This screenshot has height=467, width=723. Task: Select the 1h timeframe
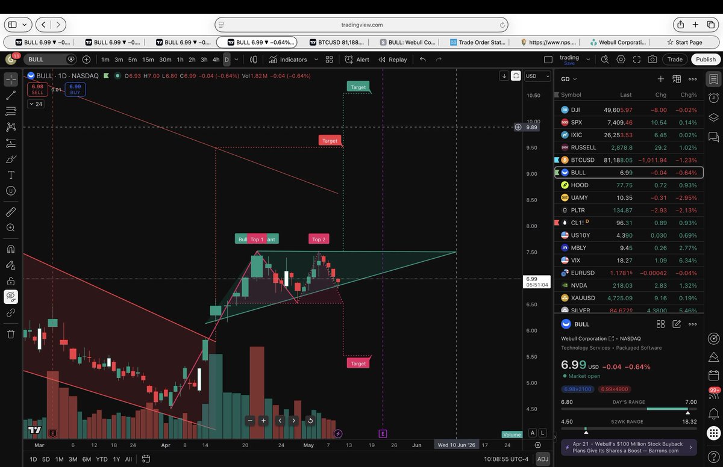(x=180, y=60)
